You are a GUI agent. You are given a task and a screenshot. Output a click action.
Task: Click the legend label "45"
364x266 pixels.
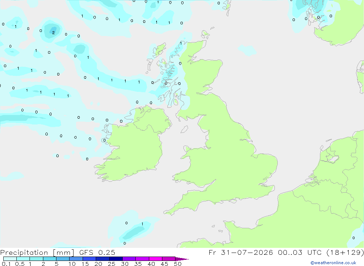[x=165, y=264]
